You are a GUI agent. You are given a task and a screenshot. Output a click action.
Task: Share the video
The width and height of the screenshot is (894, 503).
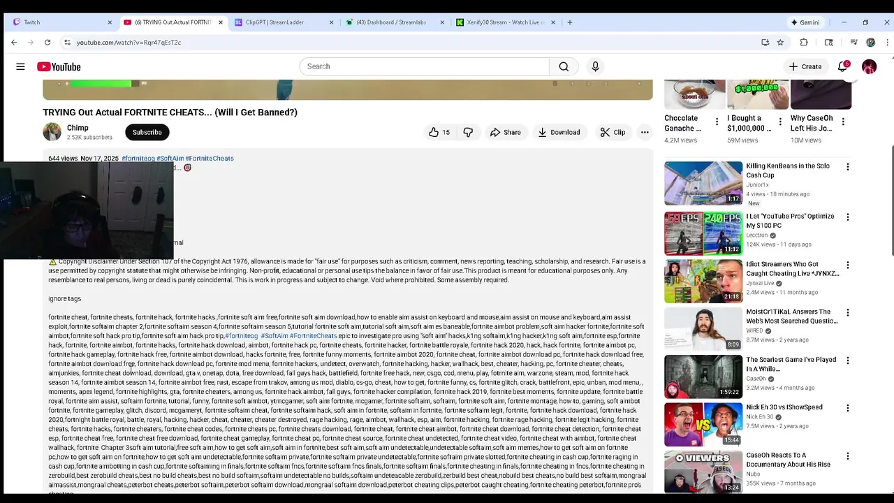pyautogui.click(x=506, y=132)
